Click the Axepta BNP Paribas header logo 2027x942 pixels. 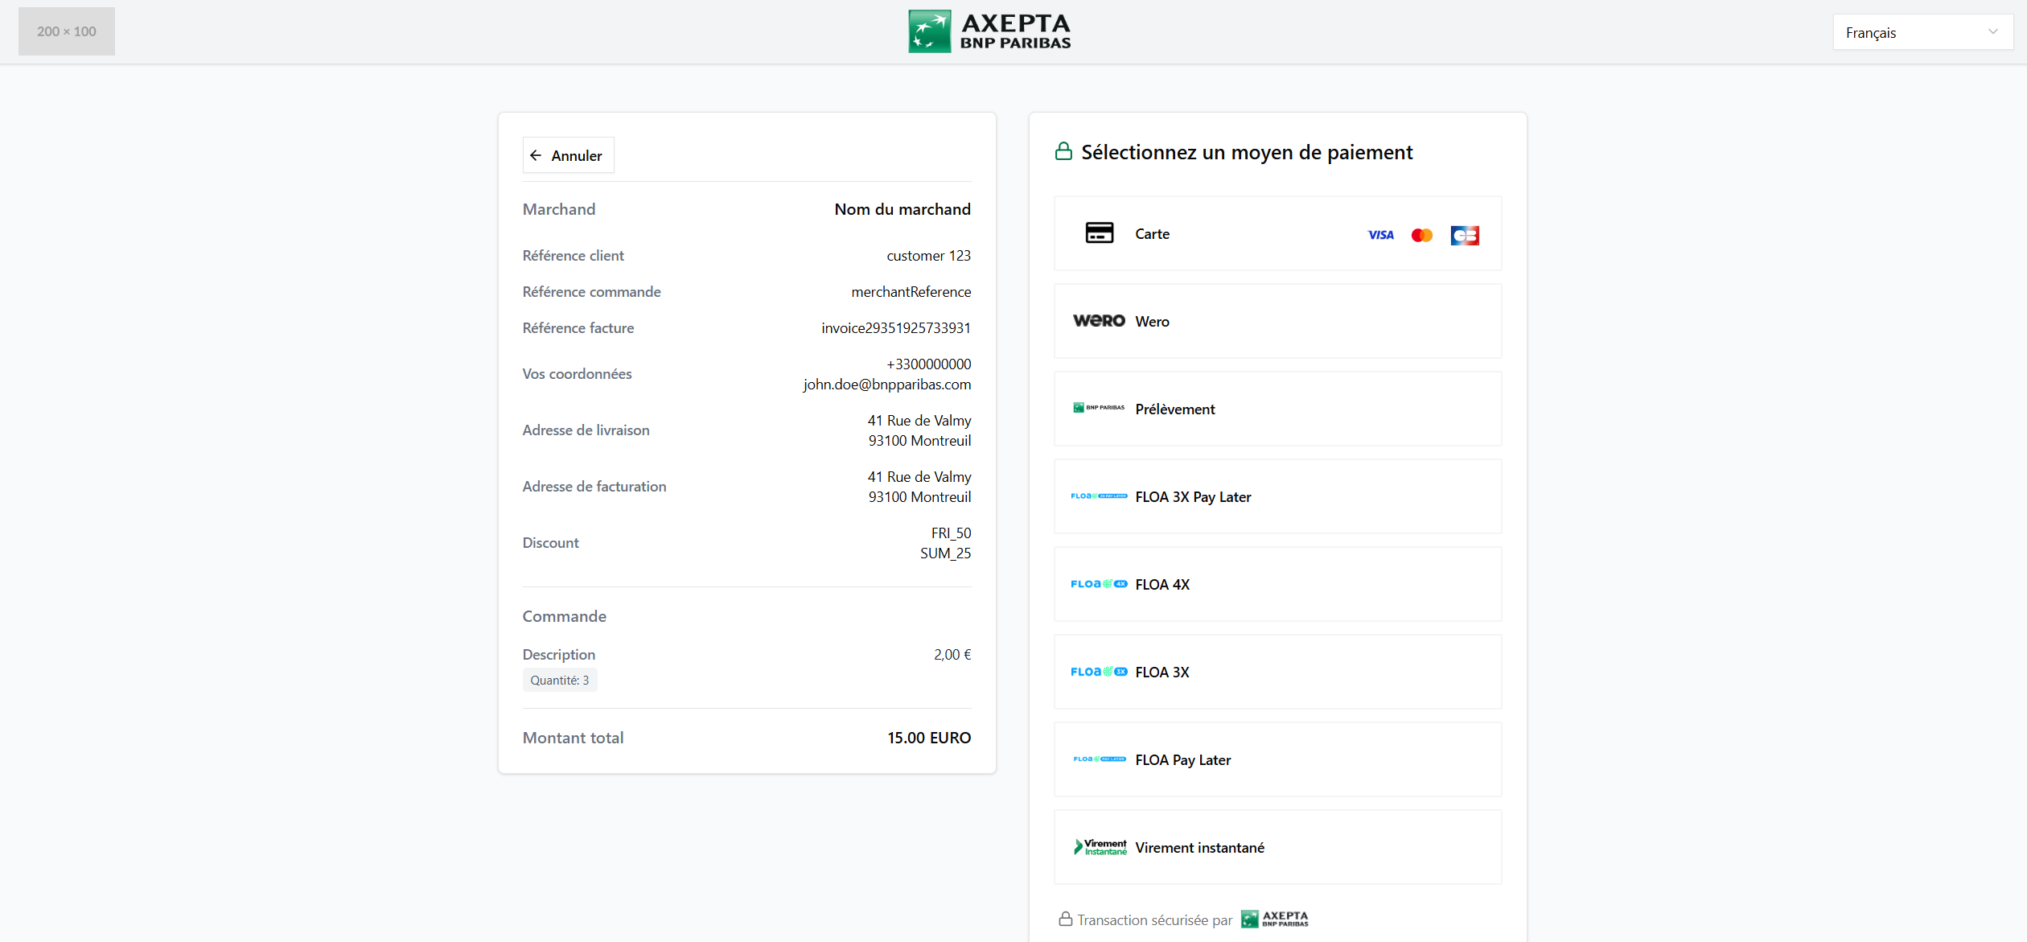tap(989, 31)
